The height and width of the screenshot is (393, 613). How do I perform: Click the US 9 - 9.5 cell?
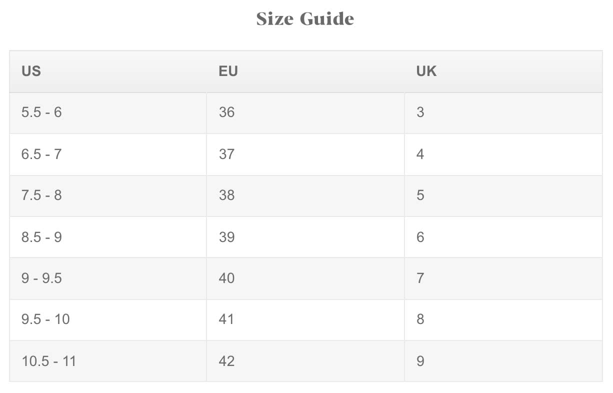(41, 278)
